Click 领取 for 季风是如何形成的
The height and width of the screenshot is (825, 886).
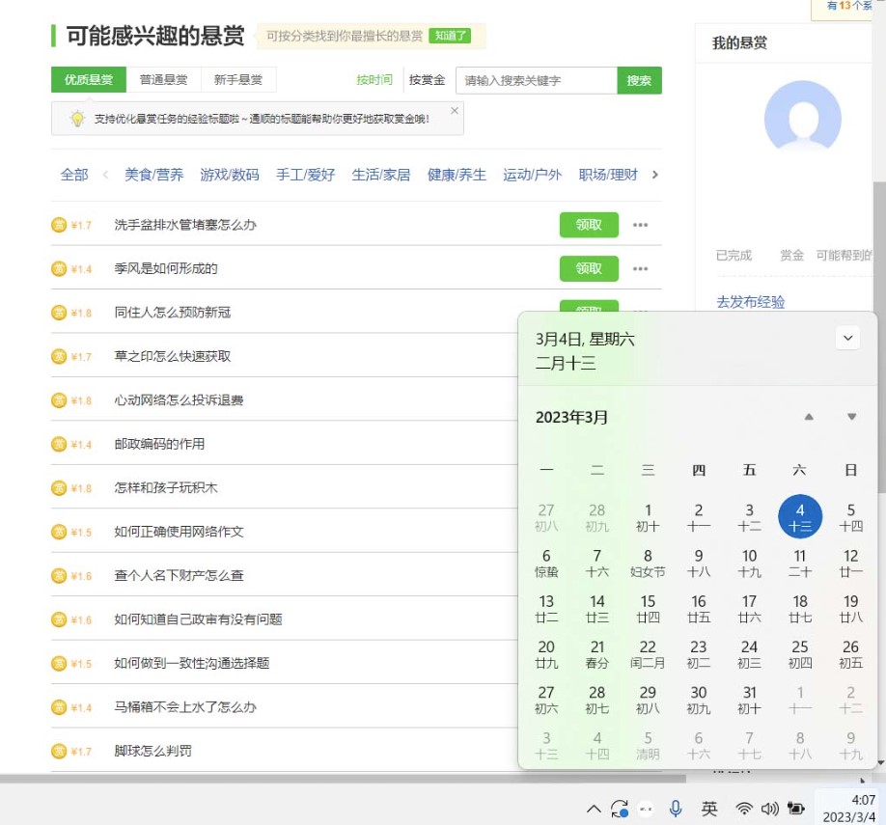click(588, 268)
